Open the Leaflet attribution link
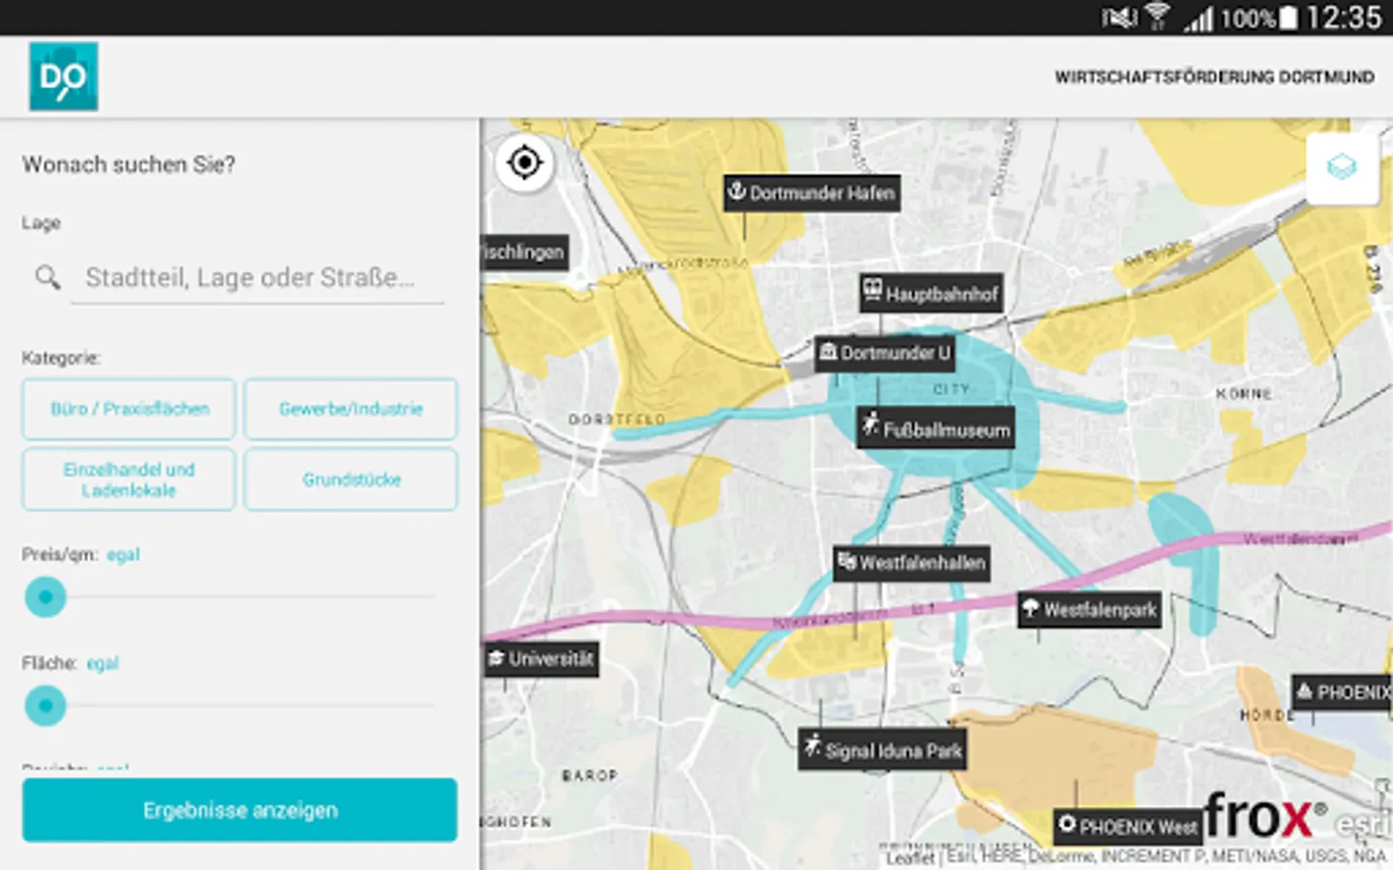1393x870 pixels. tap(910, 857)
